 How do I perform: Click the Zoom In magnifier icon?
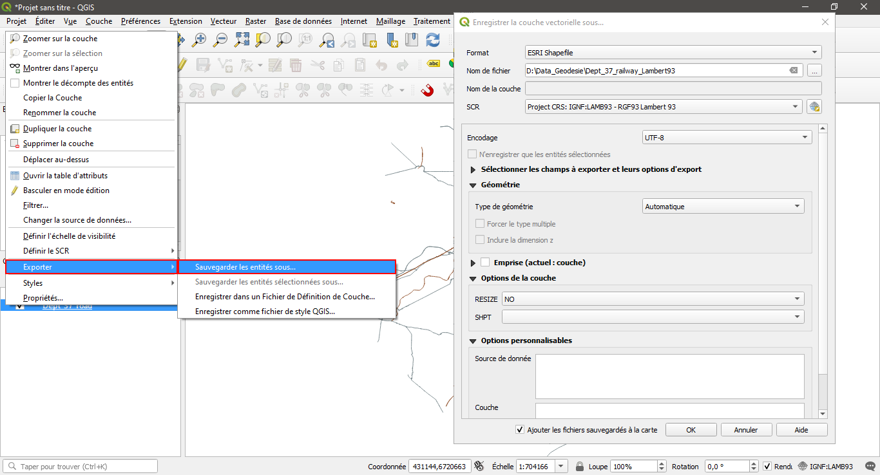(199, 40)
